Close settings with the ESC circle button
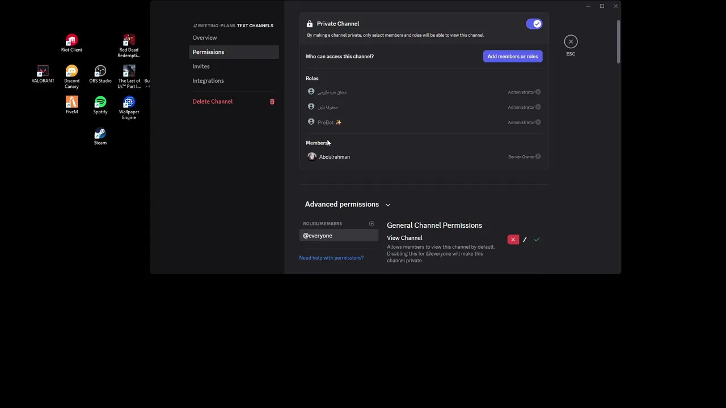 tap(571, 42)
